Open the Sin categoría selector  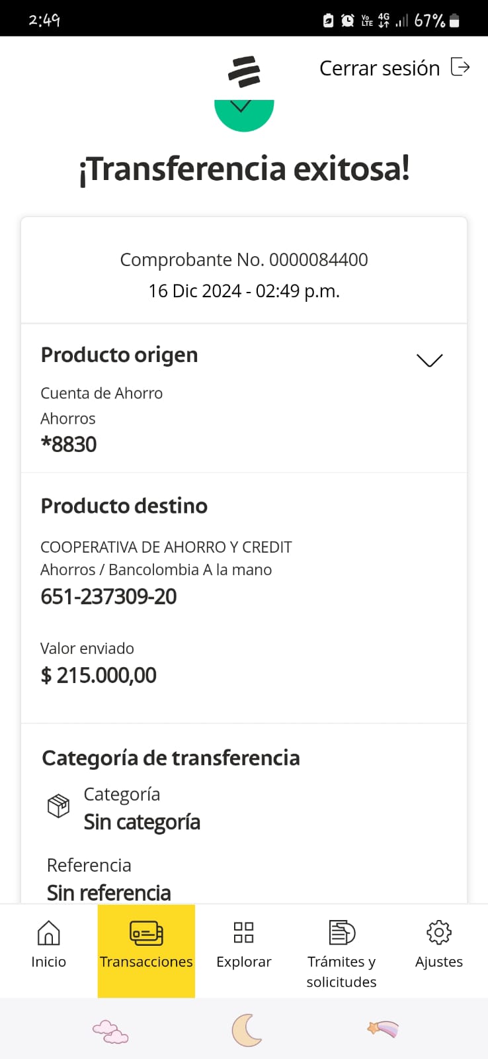(142, 822)
